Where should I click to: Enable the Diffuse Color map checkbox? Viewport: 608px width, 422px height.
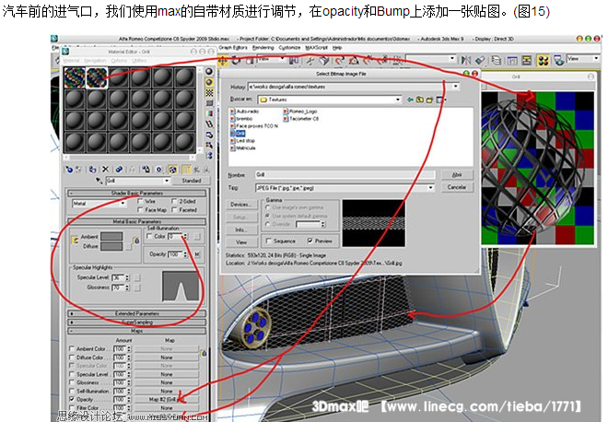coord(72,358)
